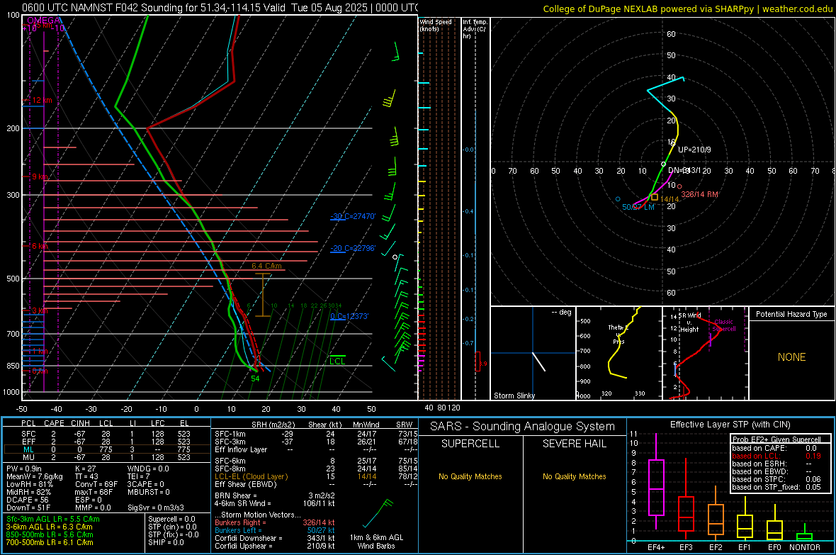836x555 pixels.
Task: Click the 3-6km AGL LR = 6.3 C/km line
Action: coord(49,527)
